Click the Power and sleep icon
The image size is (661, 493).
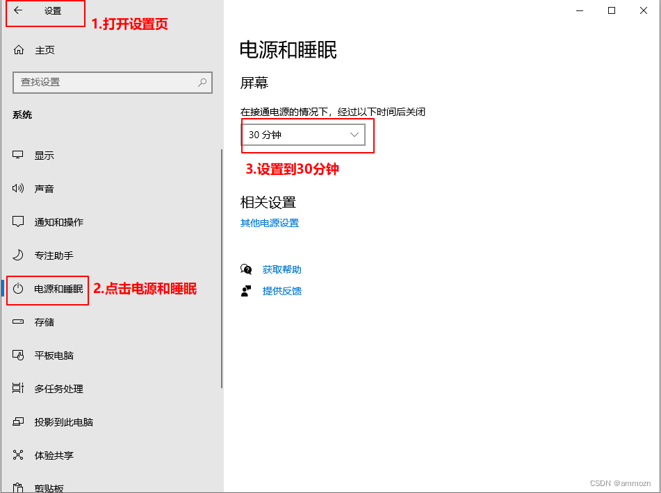point(17,288)
